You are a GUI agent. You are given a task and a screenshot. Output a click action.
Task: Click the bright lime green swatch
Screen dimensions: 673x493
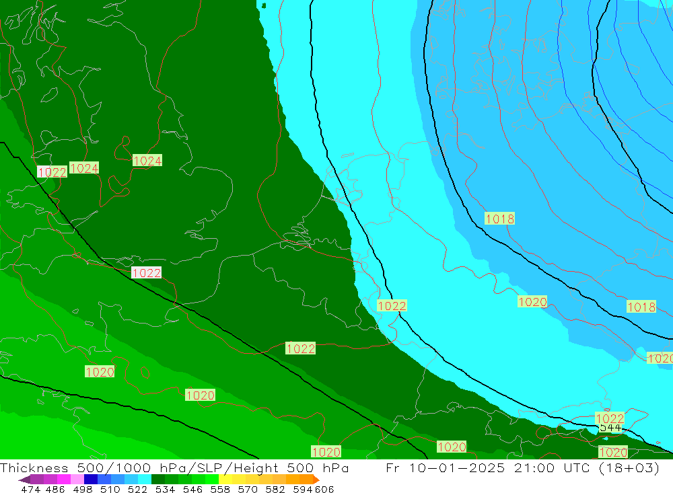(212, 480)
